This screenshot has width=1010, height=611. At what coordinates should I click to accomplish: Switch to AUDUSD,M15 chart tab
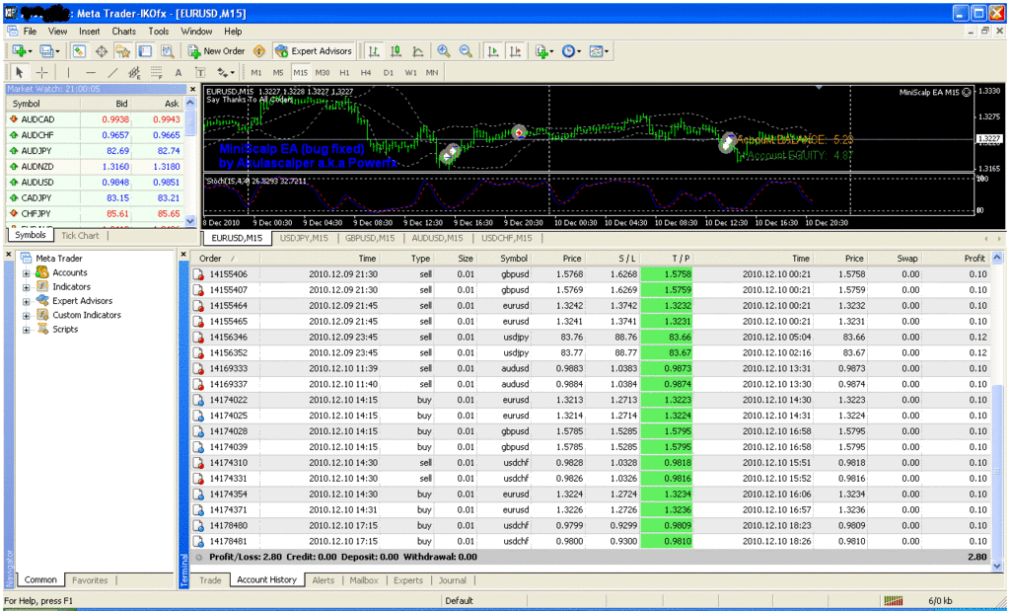tap(437, 238)
